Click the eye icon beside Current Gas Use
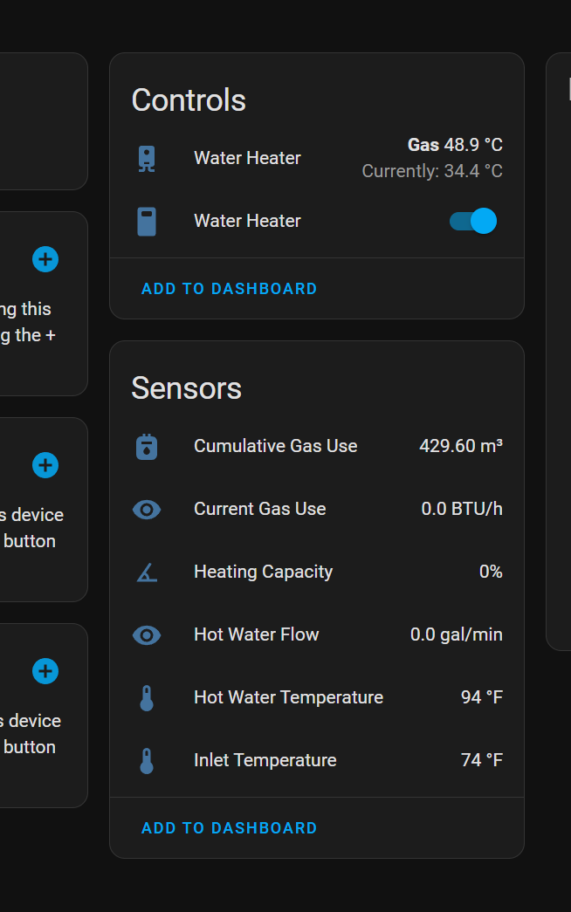The image size is (571, 912). point(147,509)
